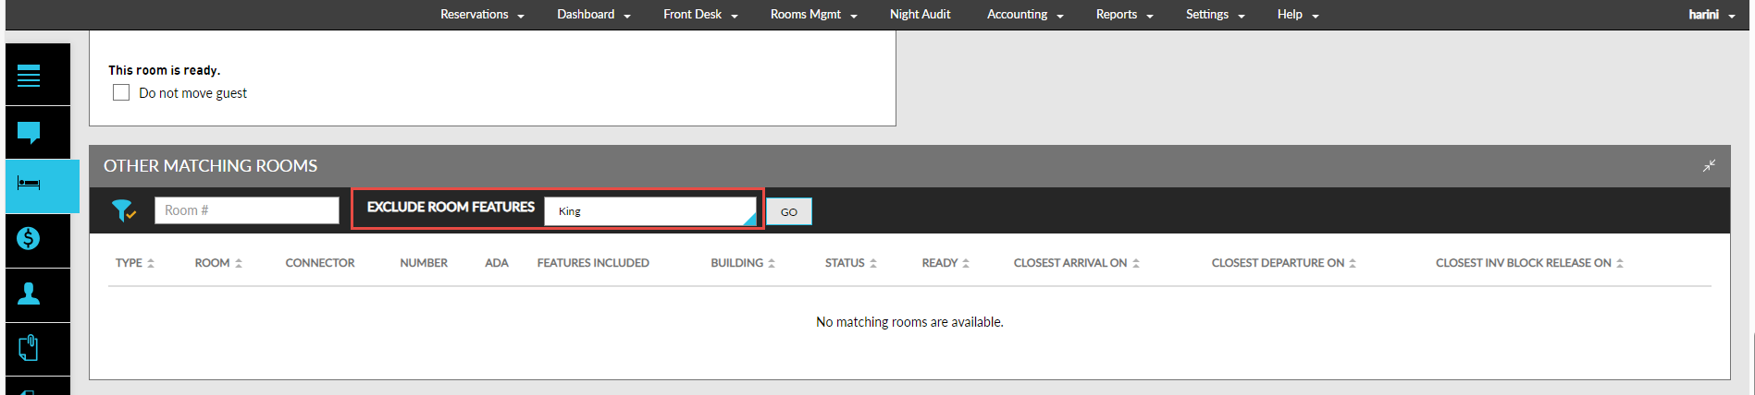Click the GO button

pyautogui.click(x=789, y=211)
